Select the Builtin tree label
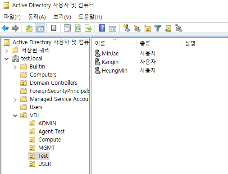The height and width of the screenshot is (174, 228). click(37, 67)
